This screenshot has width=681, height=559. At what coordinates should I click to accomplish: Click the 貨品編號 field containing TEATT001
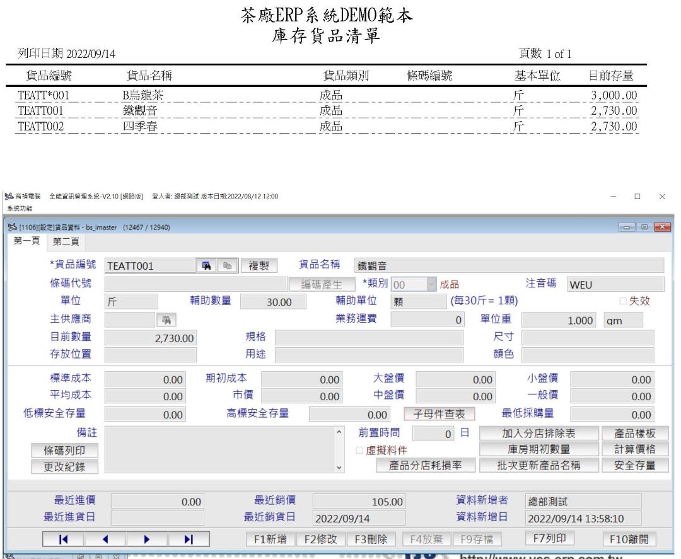click(150, 265)
